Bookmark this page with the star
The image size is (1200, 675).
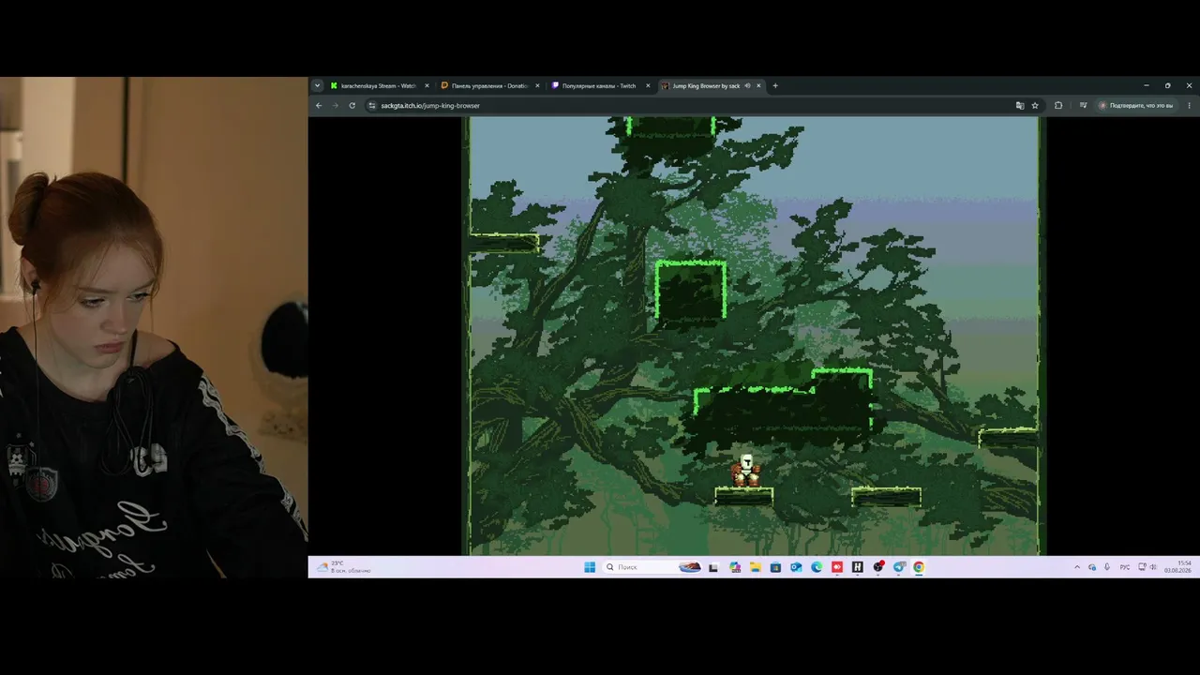coord(1035,105)
